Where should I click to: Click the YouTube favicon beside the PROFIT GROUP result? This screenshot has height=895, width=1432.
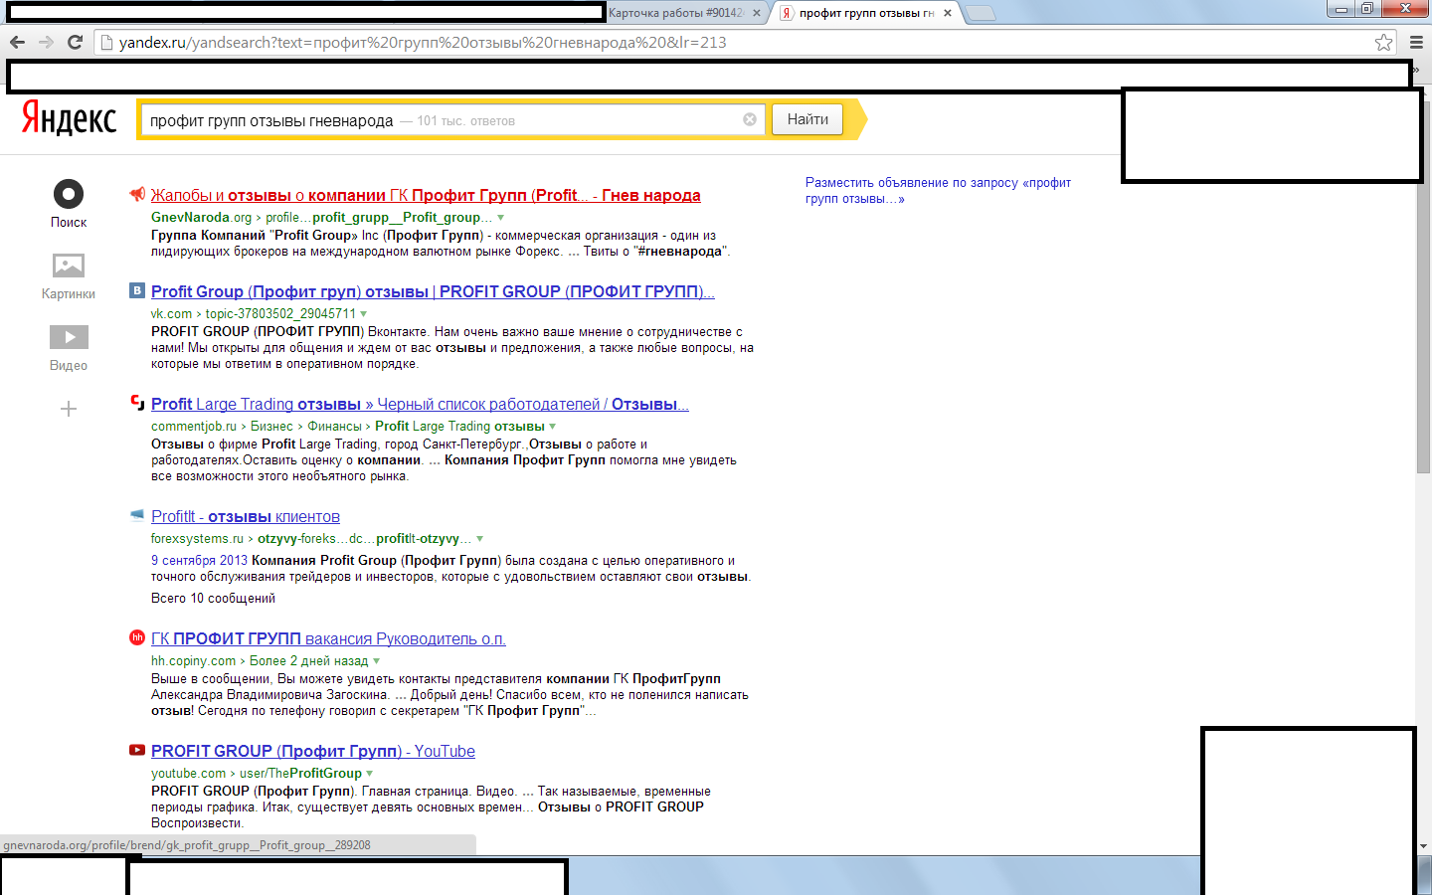(137, 750)
